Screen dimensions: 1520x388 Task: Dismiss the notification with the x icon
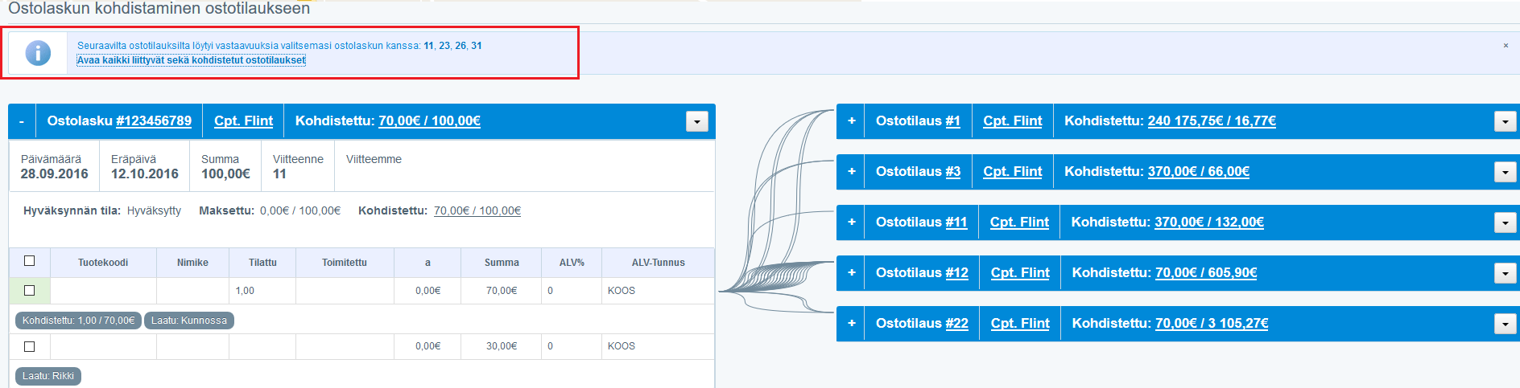1506,46
